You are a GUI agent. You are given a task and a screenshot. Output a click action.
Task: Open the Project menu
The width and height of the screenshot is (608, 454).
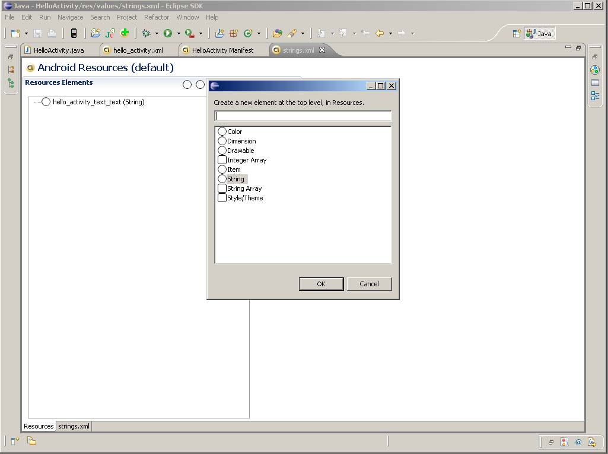[127, 17]
